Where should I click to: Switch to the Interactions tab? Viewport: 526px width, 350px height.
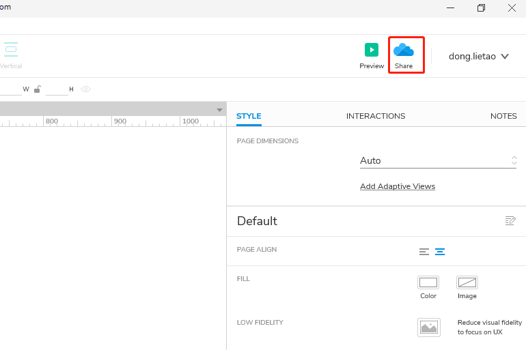(x=376, y=116)
